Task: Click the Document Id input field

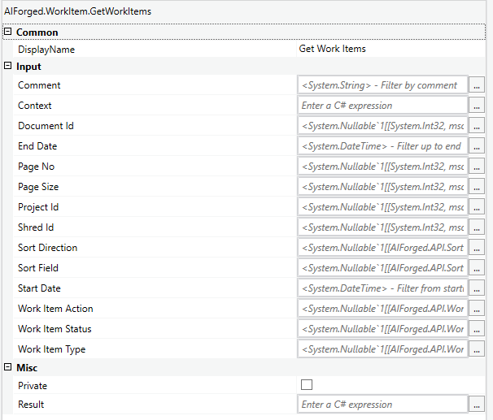Action: coord(382,126)
